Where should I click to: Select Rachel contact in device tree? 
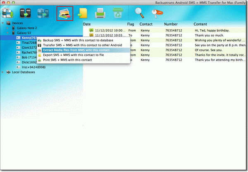29,52
